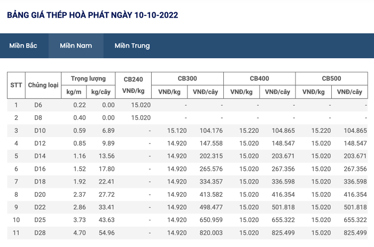Click the row number 11 cell

(x=16, y=233)
